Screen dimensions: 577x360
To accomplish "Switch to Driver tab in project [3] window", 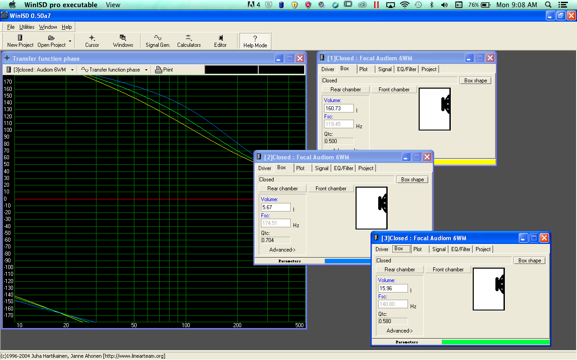I will [382, 249].
